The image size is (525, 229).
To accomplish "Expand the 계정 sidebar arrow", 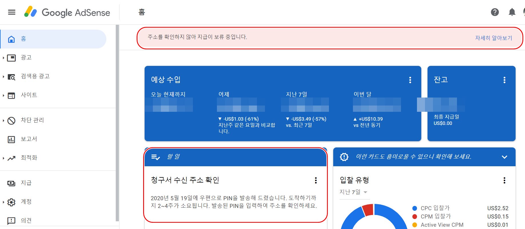I will tap(3, 202).
